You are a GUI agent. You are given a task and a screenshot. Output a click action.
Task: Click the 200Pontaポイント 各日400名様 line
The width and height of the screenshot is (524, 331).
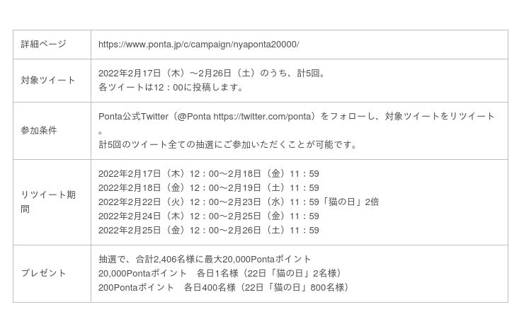click(224, 287)
